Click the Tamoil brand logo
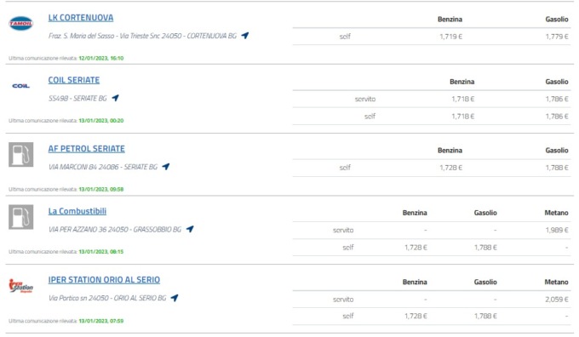The width and height of the screenshot is (579, 337). [20, 24]
